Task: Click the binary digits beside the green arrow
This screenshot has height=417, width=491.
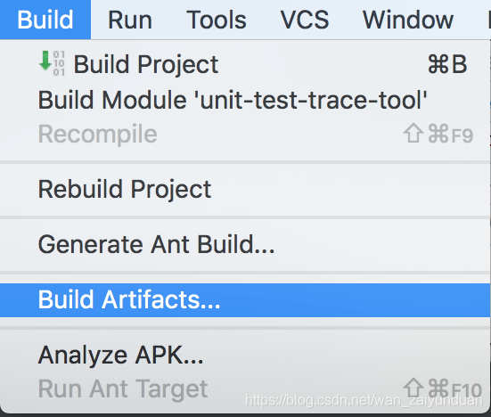Action: click(x=59, y=63)
